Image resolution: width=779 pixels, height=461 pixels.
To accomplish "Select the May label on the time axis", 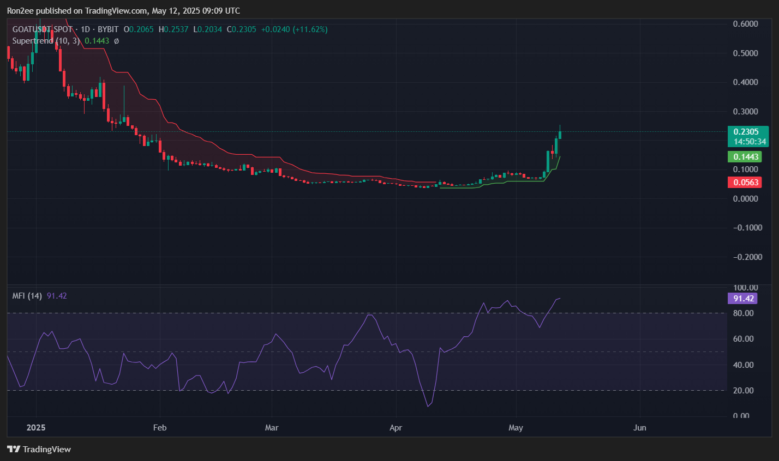I will [x=516, y=428].
